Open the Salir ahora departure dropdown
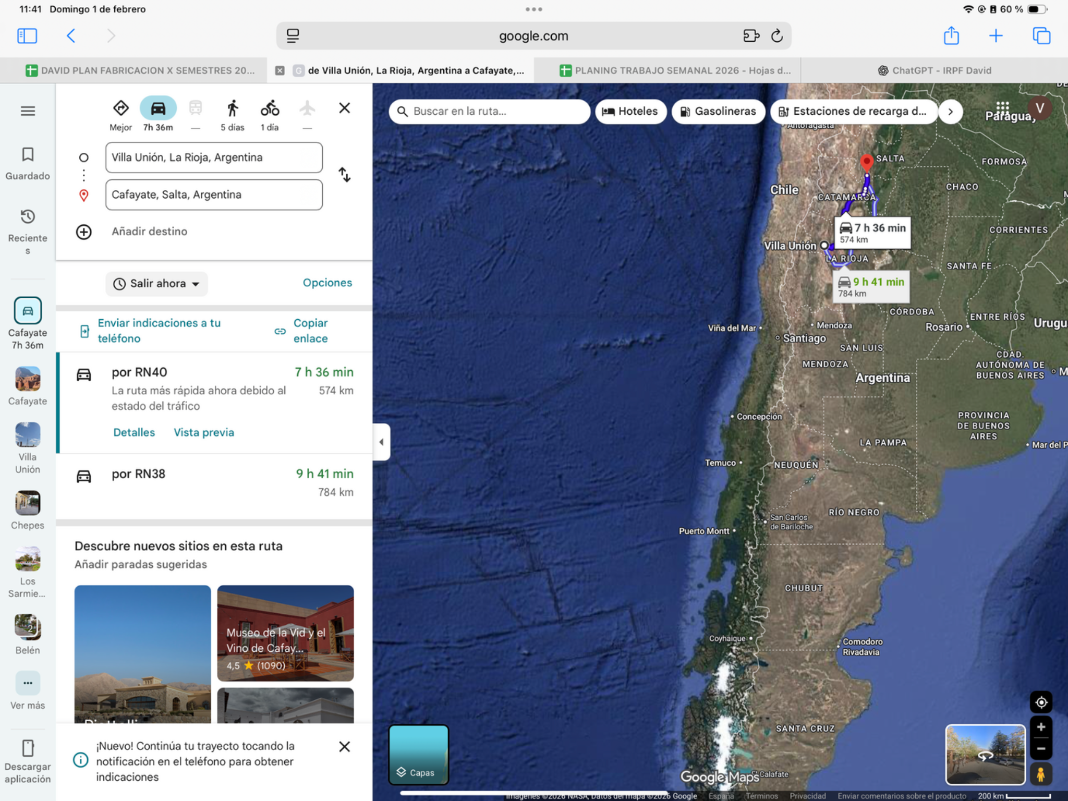1068x801 pixels. tap(157, 284)
